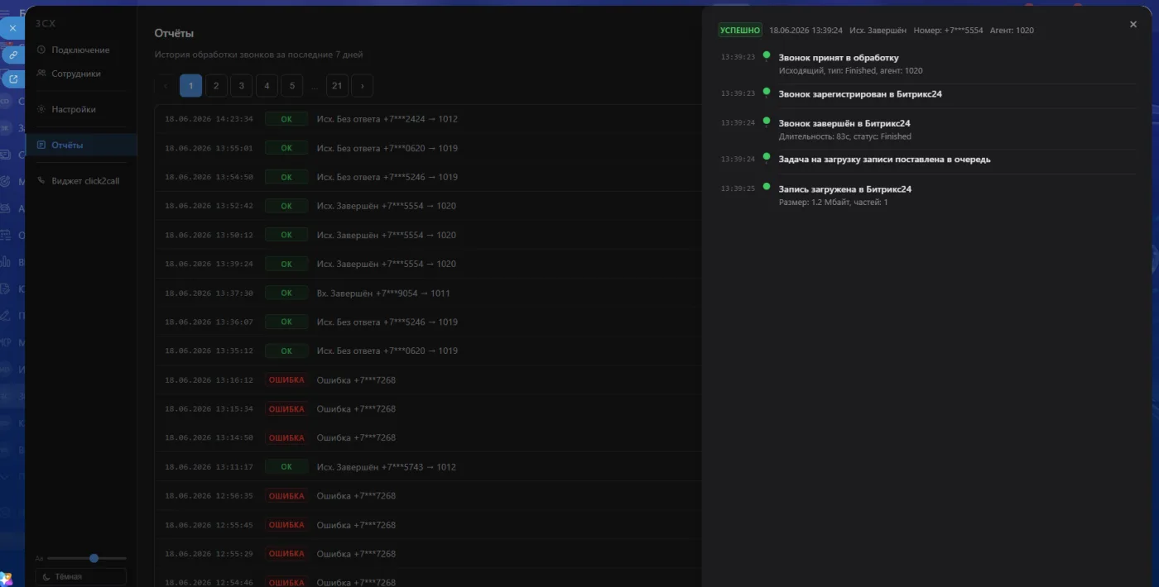Close the call details panel
The width and height of the screenshot is (1159, 587).
[x=1133, y=25]
